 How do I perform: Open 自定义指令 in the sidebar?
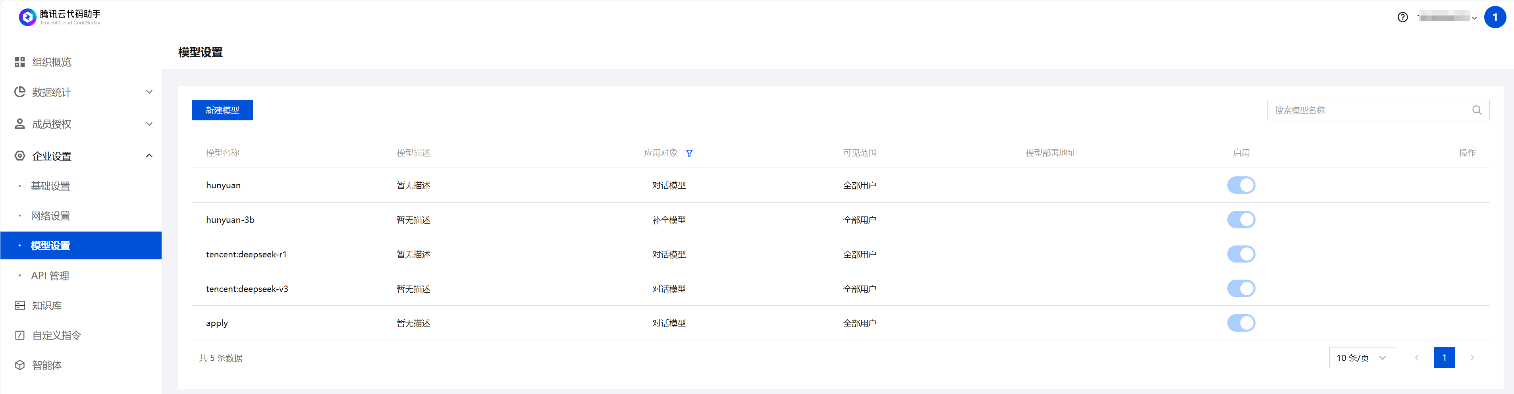point(56,335)
